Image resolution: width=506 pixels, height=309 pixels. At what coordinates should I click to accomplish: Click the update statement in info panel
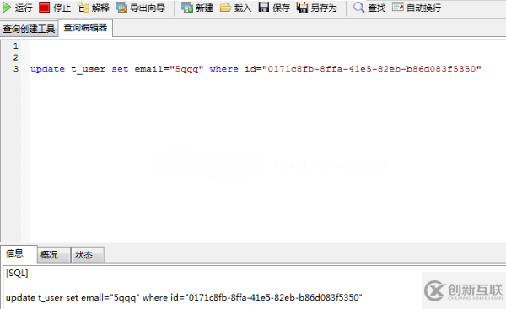pos(184,297)
